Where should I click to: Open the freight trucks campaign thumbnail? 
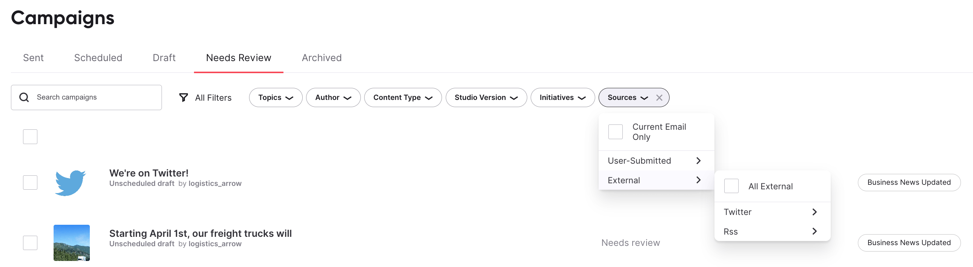72,243
